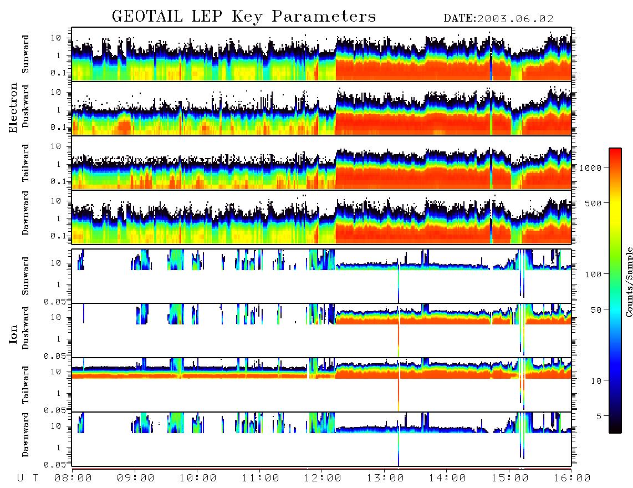Screen dimensions: 633x488
Task: Select the Ion Dawnward panel label
Action: click(25, 435)
